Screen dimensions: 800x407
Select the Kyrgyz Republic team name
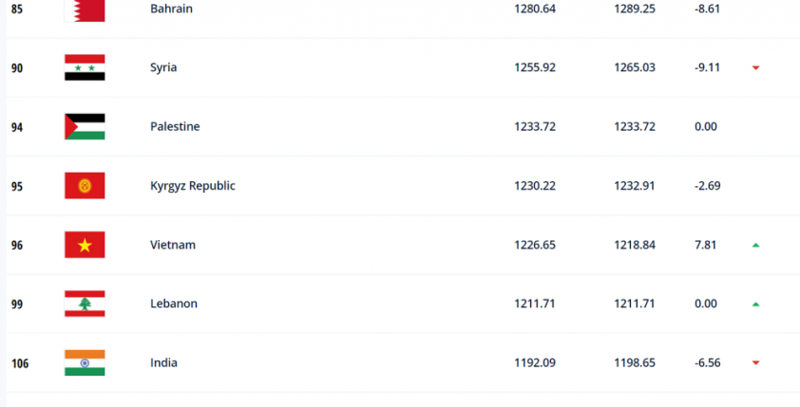pos(193,186)
